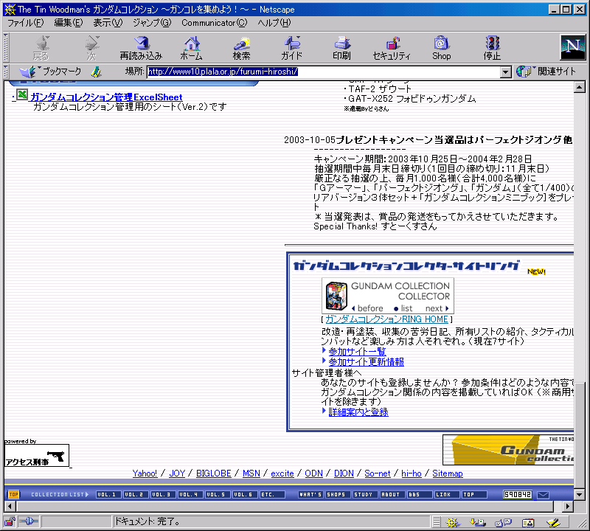
Task: Click the mail envelope icon in bottom bar
Action: [543, 495]
